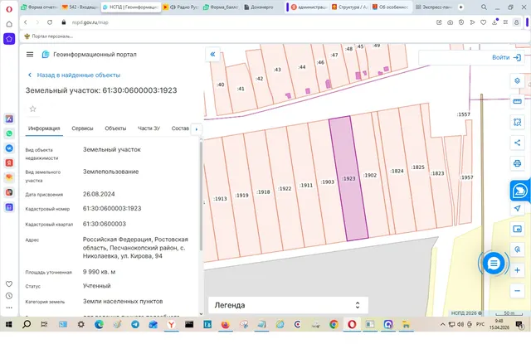531x344 pixels.
Task: Select the area value 9 990 кв. м
Action: pos(100,272)
